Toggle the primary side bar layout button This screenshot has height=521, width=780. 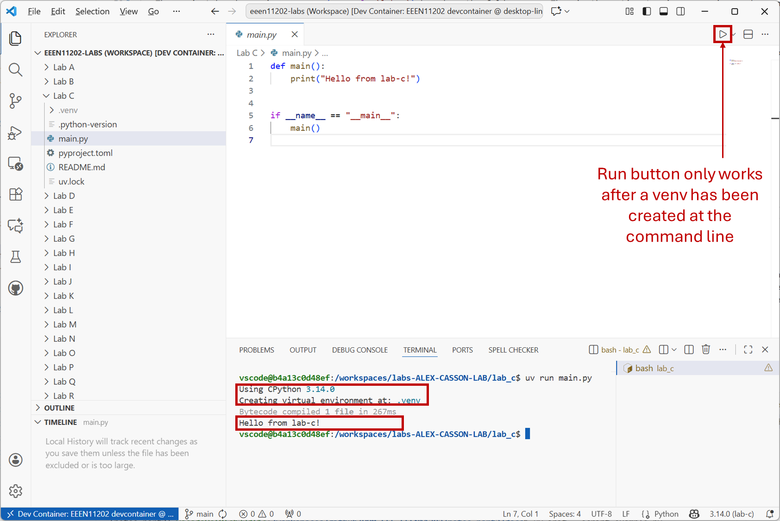(647, 12)
